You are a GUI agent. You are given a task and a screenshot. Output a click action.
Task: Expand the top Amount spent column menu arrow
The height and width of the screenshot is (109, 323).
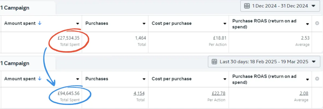tap(78, 24)
